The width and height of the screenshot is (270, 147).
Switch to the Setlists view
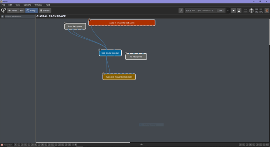click(45, 11)
